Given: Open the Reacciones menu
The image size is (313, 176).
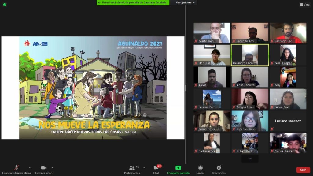Looking at the screenshot, I should click(219, 170).
